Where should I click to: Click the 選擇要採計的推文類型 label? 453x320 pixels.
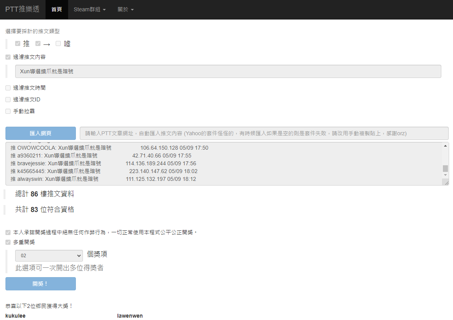[x=32, y=31]
